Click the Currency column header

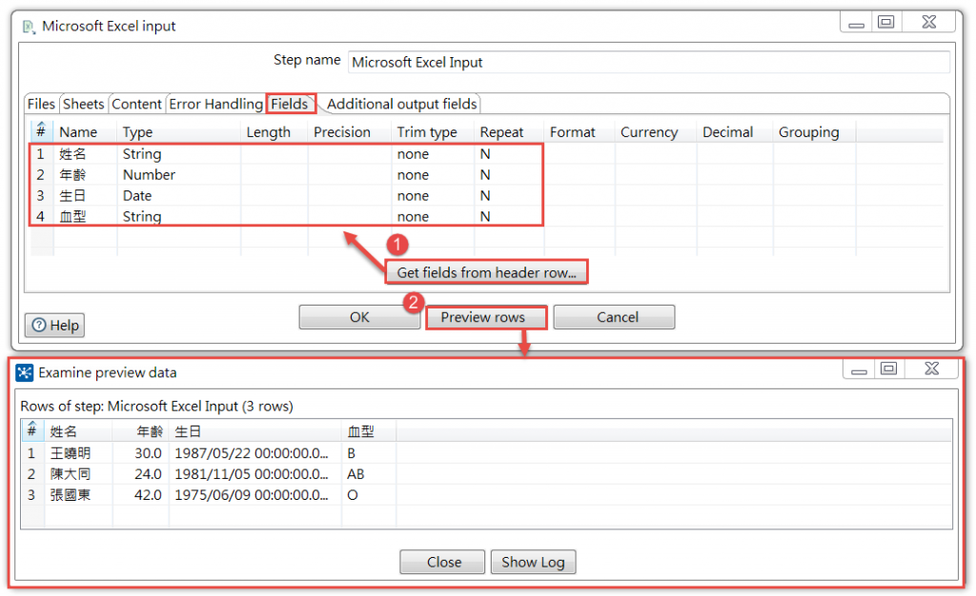tap(656, 132)
